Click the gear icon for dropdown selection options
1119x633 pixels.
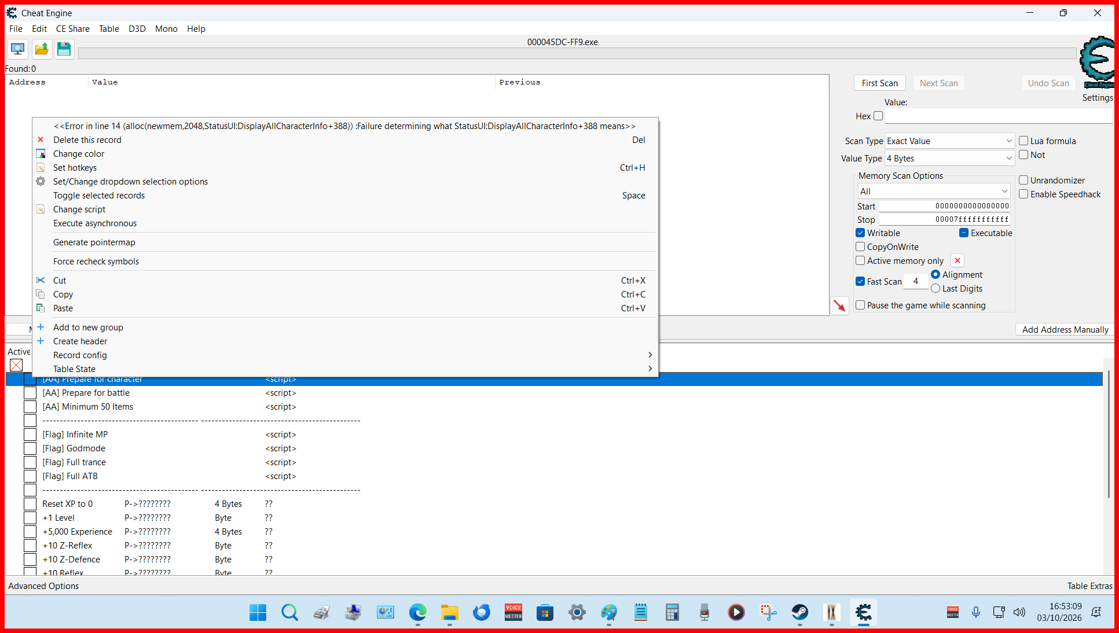(41, 182)
